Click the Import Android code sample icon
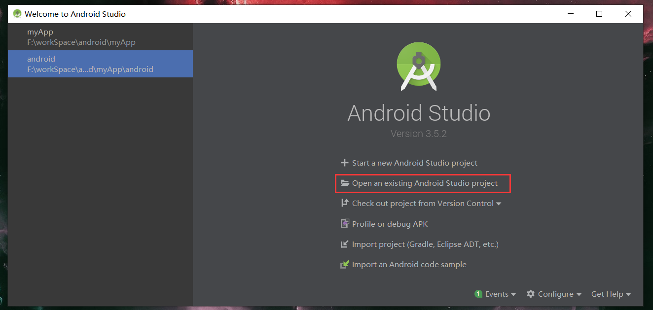This screenshot has width=653, height=310. click(x=345, y=265)
